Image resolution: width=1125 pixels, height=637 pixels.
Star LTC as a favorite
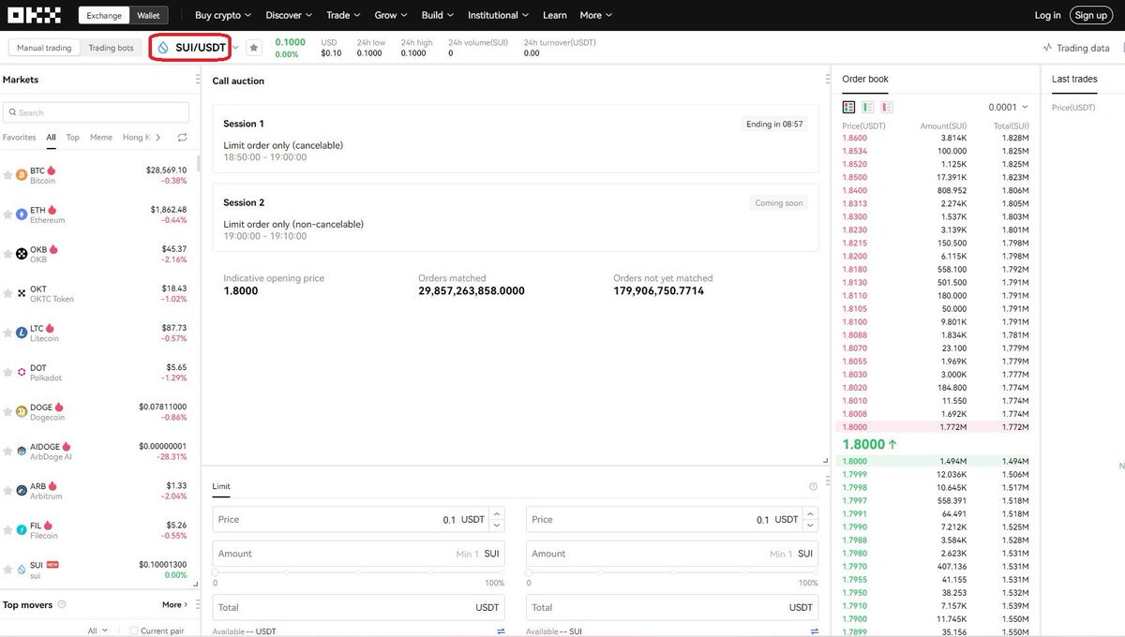point(8,333)
